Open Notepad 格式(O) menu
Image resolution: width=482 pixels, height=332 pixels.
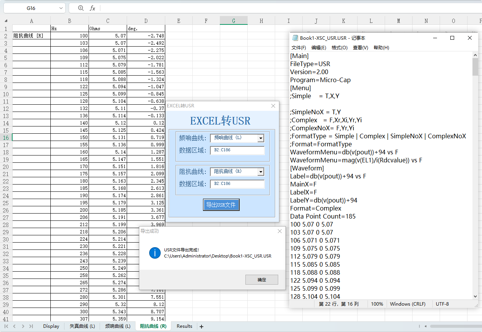(x=340, y=48)
